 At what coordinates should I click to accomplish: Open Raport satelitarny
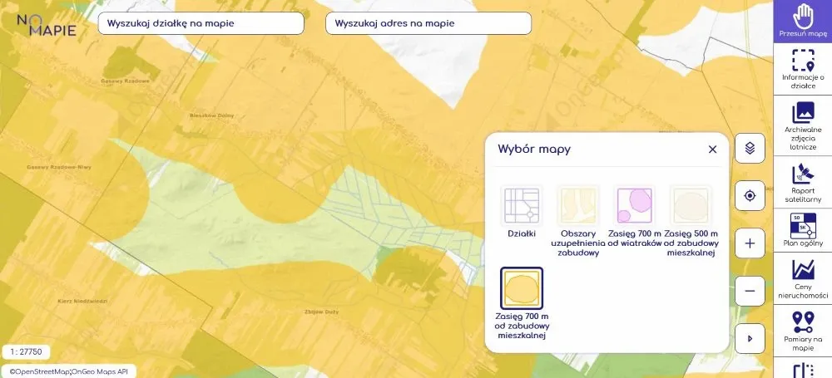coord(802,183)
